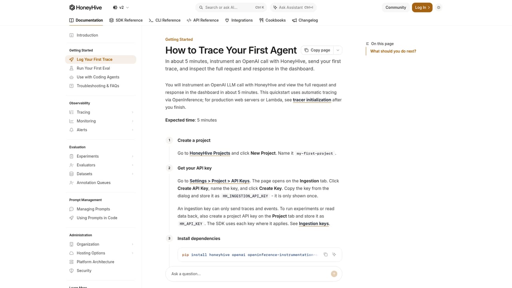The image size is (512, 288).
Task: Click the Hosting Options cloud icon
Action: click(x=72, y=253)
